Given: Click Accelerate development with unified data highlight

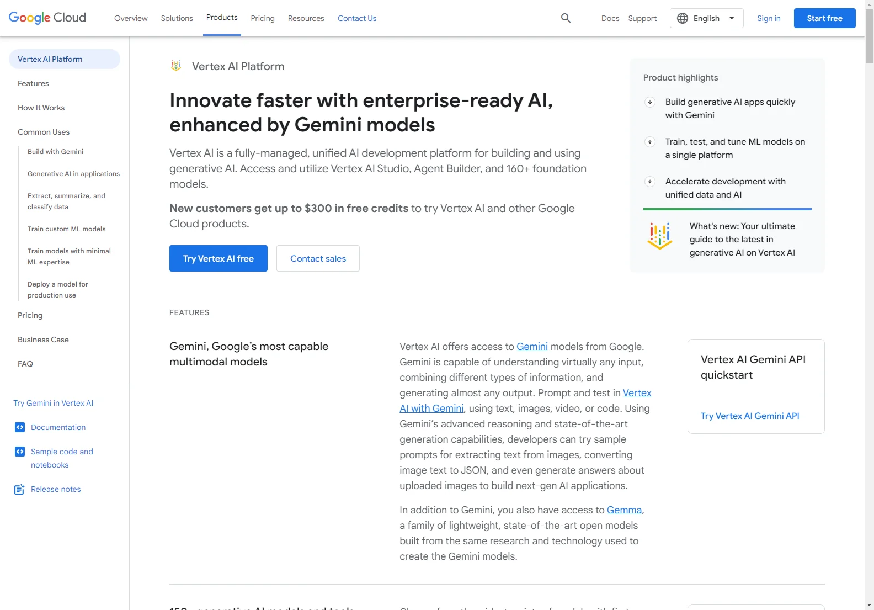Looking at the screenshot, I should 725,188.
